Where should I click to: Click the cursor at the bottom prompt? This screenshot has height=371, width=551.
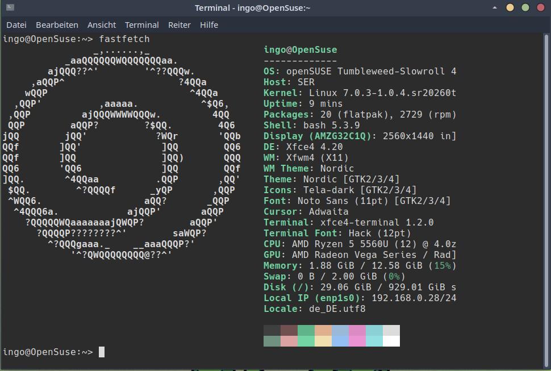pos(102,352)
